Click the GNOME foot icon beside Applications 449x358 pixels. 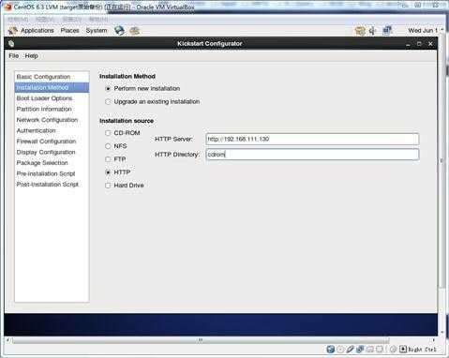click(13, 31)
